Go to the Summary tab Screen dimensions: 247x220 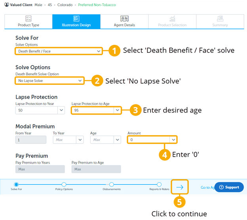coord(220,22)
